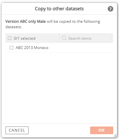Click the bold Version ABC only Male text

pyautogui.click(x=26, y=21)
